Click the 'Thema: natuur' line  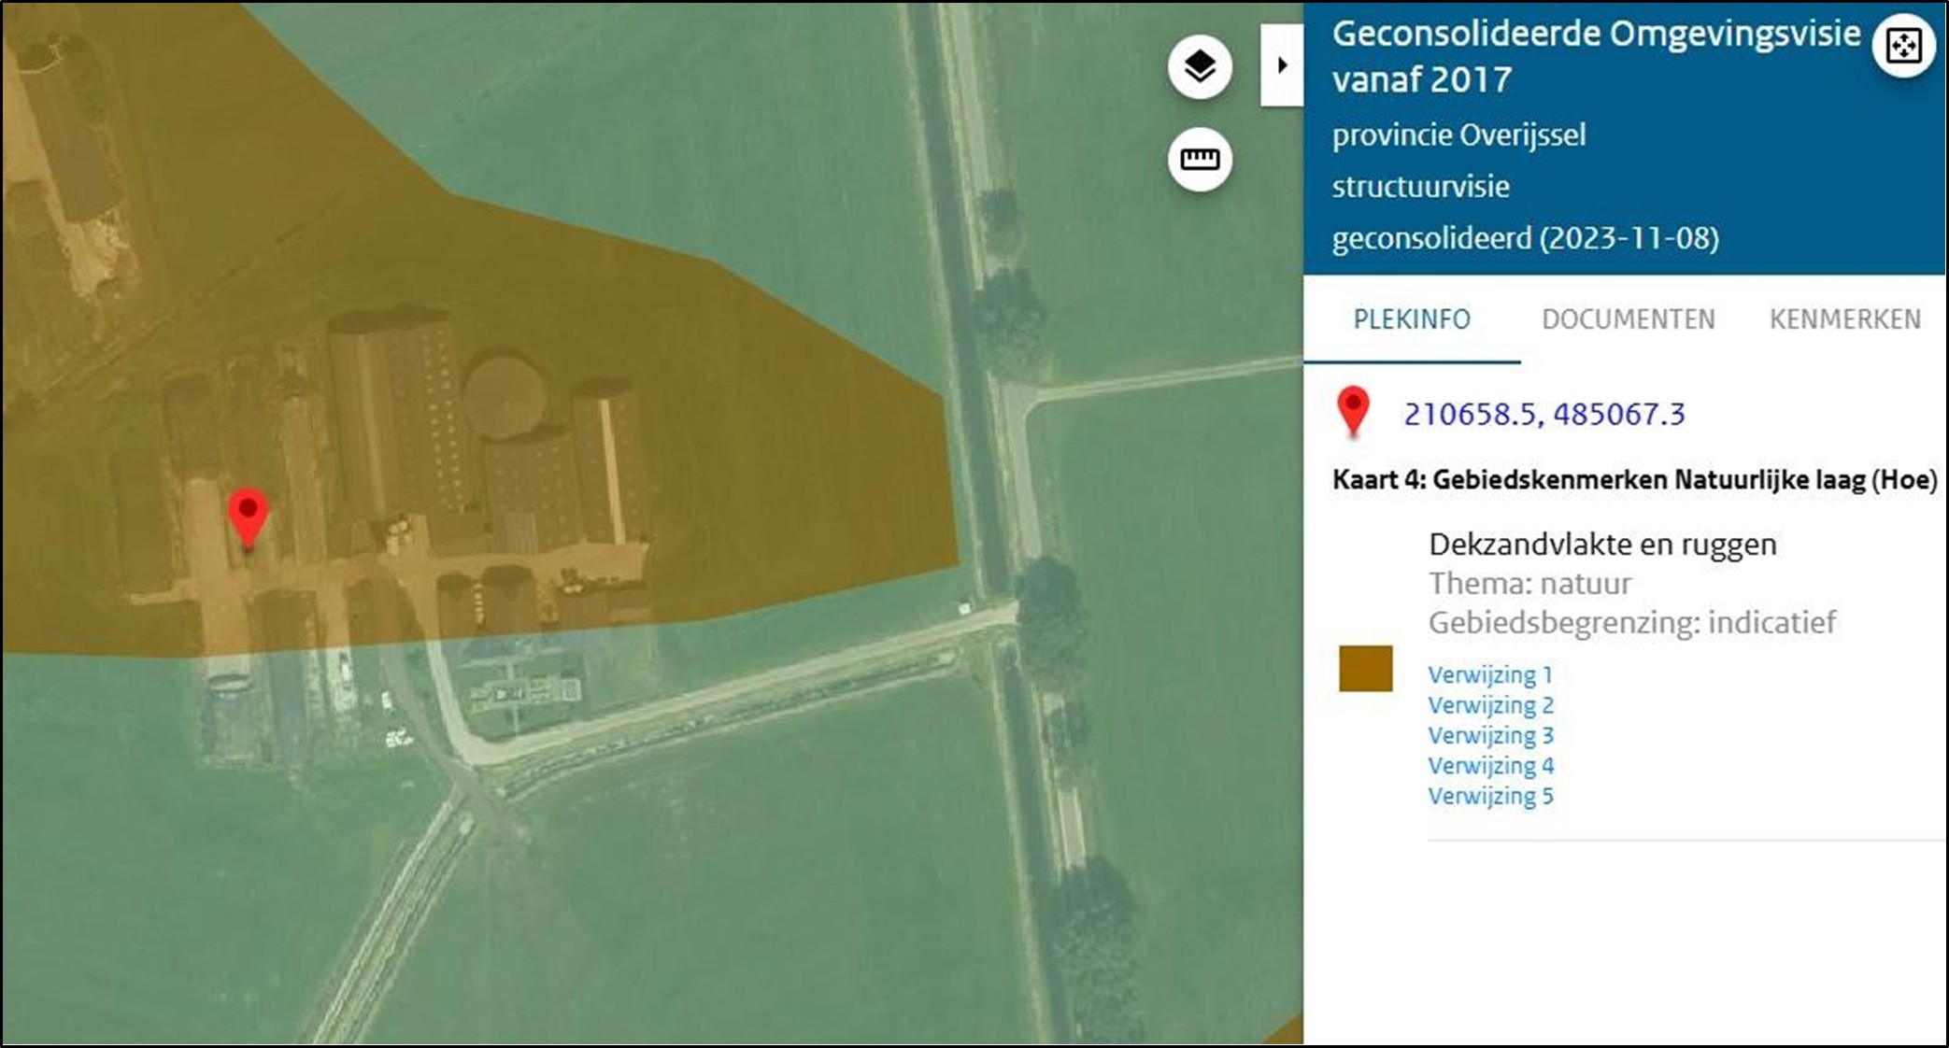pos(1529,584)
